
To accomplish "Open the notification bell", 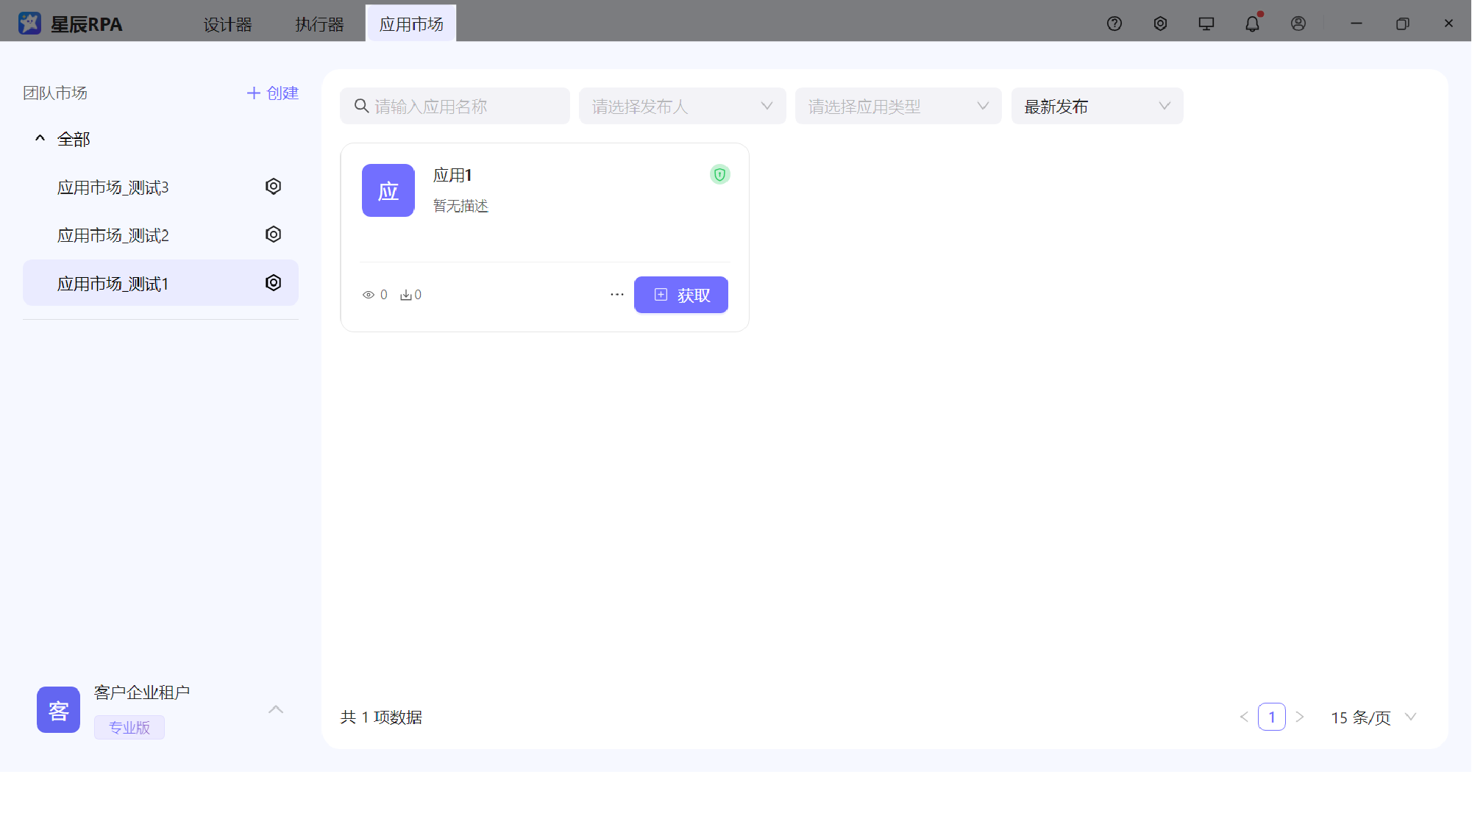I will (x=1252, y=24).
